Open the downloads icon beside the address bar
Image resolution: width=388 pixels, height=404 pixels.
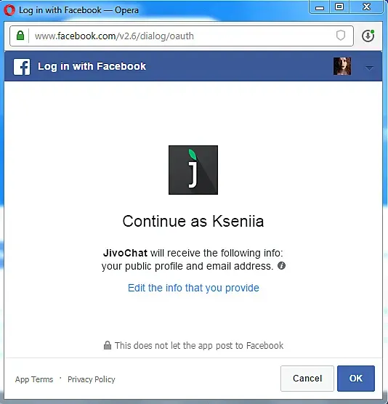point(368,36)
